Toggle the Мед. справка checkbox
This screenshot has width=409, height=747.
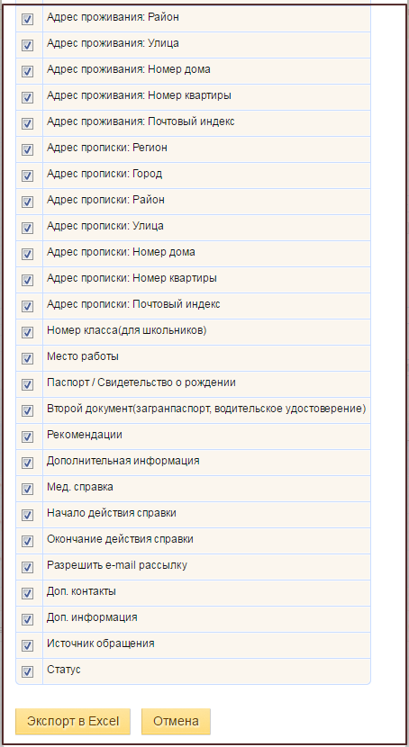[x=28, y=489]
